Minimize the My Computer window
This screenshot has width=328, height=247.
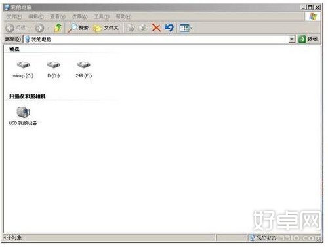(304, 7)
